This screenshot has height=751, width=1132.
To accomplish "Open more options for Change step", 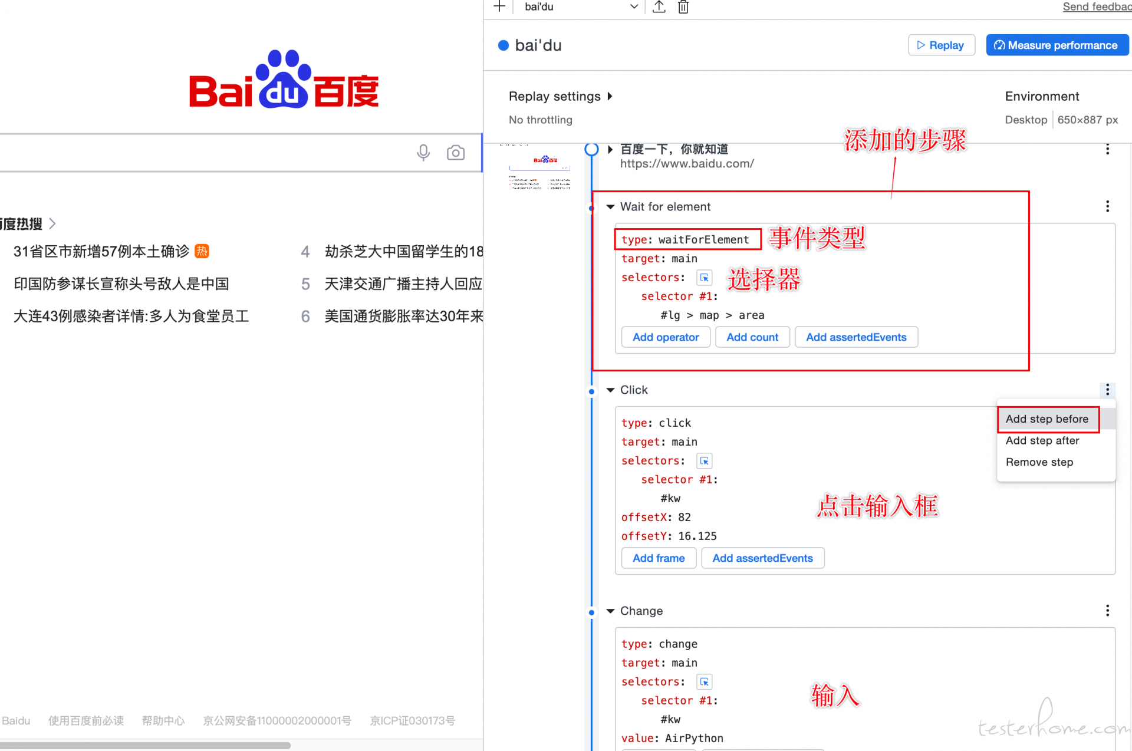I will pos(1107,611).
